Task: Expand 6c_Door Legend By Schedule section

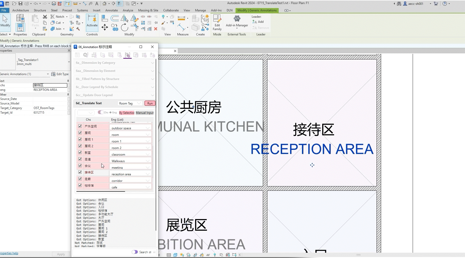Action: [114, 87]
